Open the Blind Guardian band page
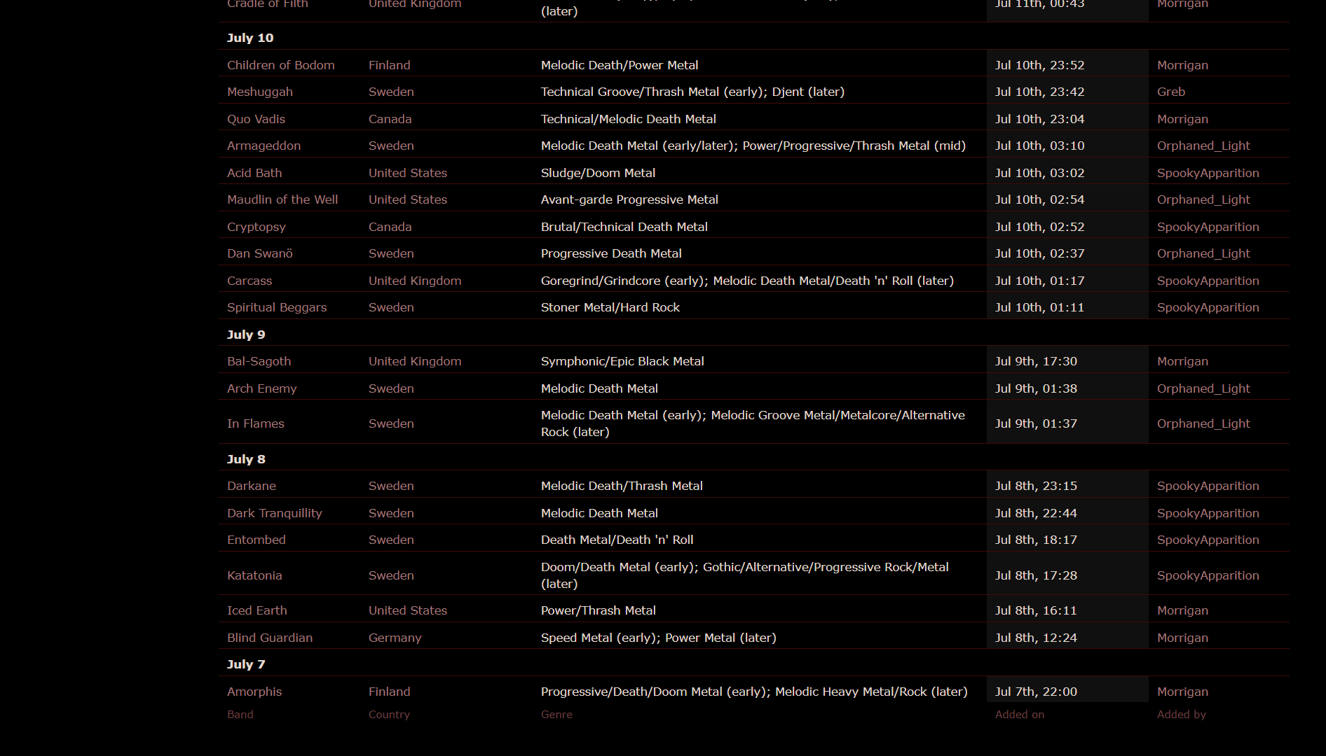 [270, 638]
